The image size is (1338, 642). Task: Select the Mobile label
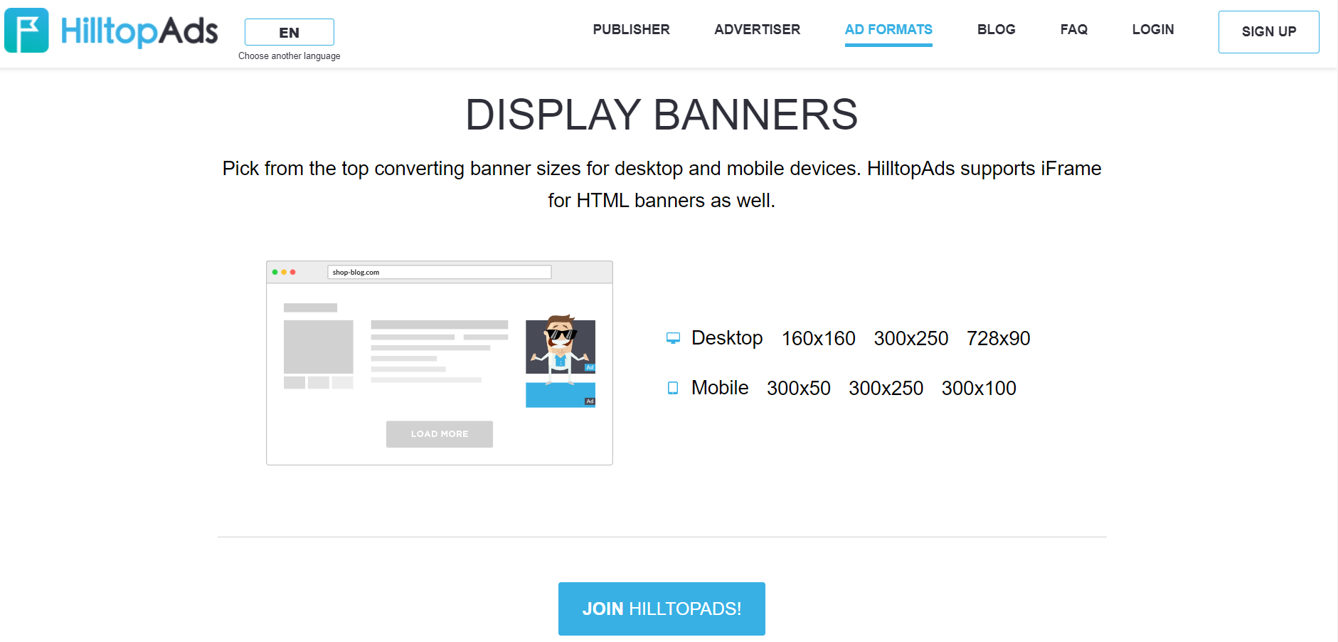coord(720,388)
